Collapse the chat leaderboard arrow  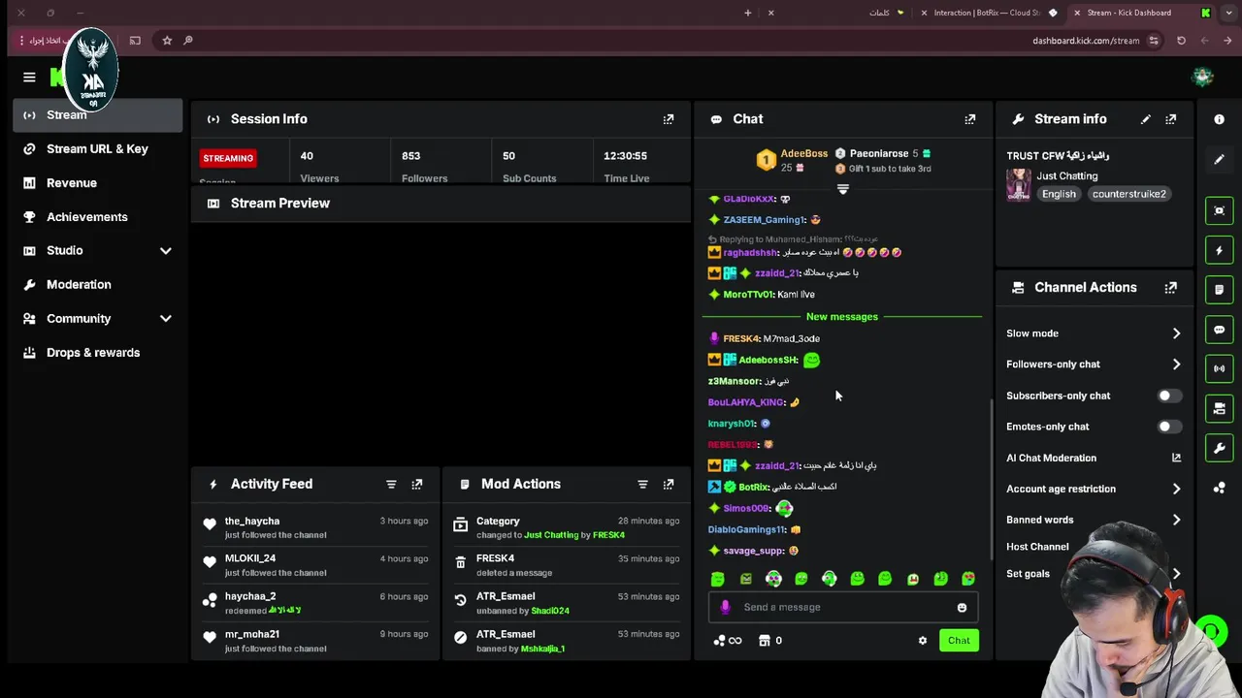pos(842,189)
